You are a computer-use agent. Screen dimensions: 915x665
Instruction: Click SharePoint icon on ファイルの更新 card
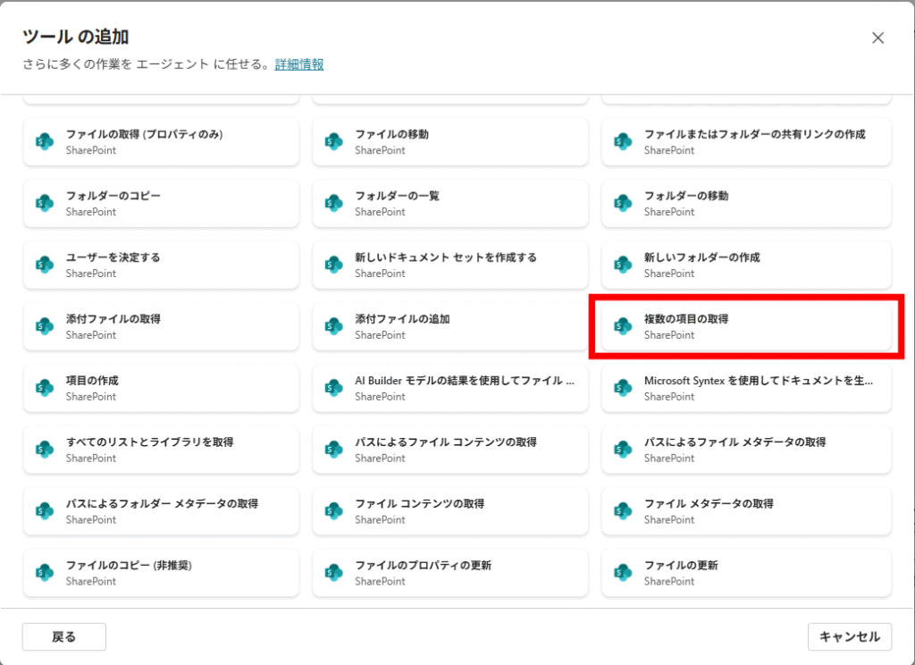[x=623, y=573]
